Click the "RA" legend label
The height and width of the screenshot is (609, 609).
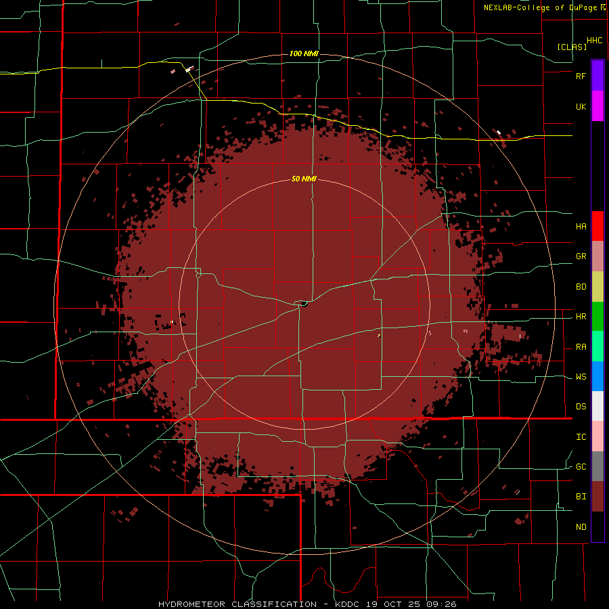pos(581,347)
